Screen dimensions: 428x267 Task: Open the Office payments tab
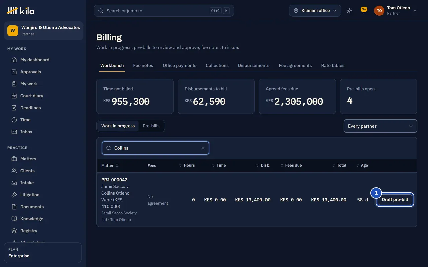click(179, 66)
